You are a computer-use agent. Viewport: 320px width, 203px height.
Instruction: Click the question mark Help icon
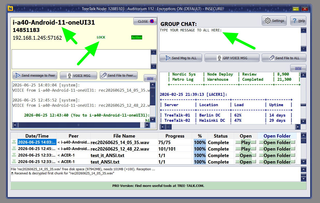click(294, 21)
